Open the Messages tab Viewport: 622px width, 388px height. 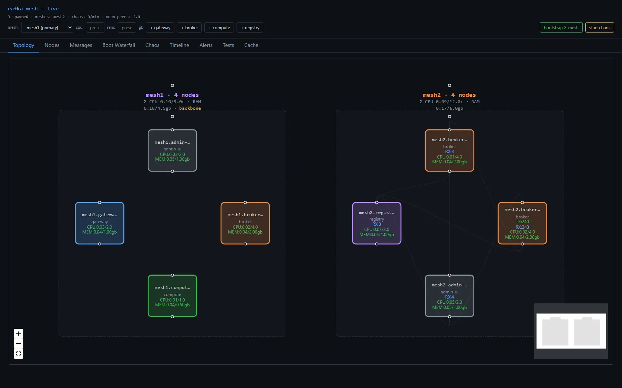(81, 45)
